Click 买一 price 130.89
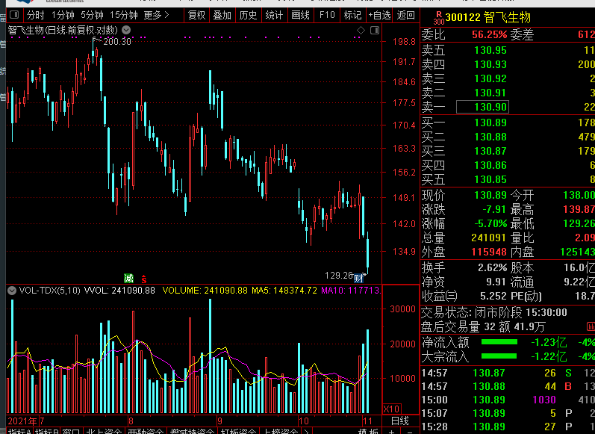 [x=490, y=123]
